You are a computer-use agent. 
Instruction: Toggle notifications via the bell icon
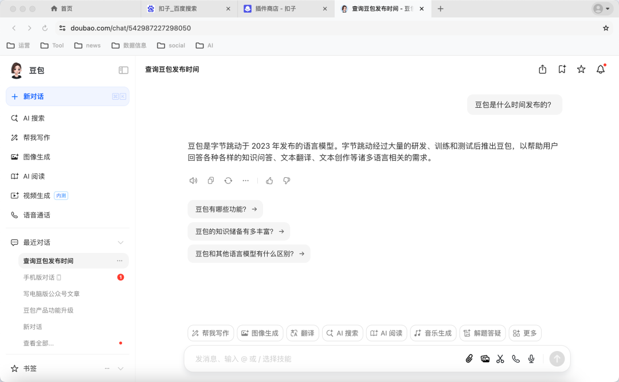(x=600, y=69)
